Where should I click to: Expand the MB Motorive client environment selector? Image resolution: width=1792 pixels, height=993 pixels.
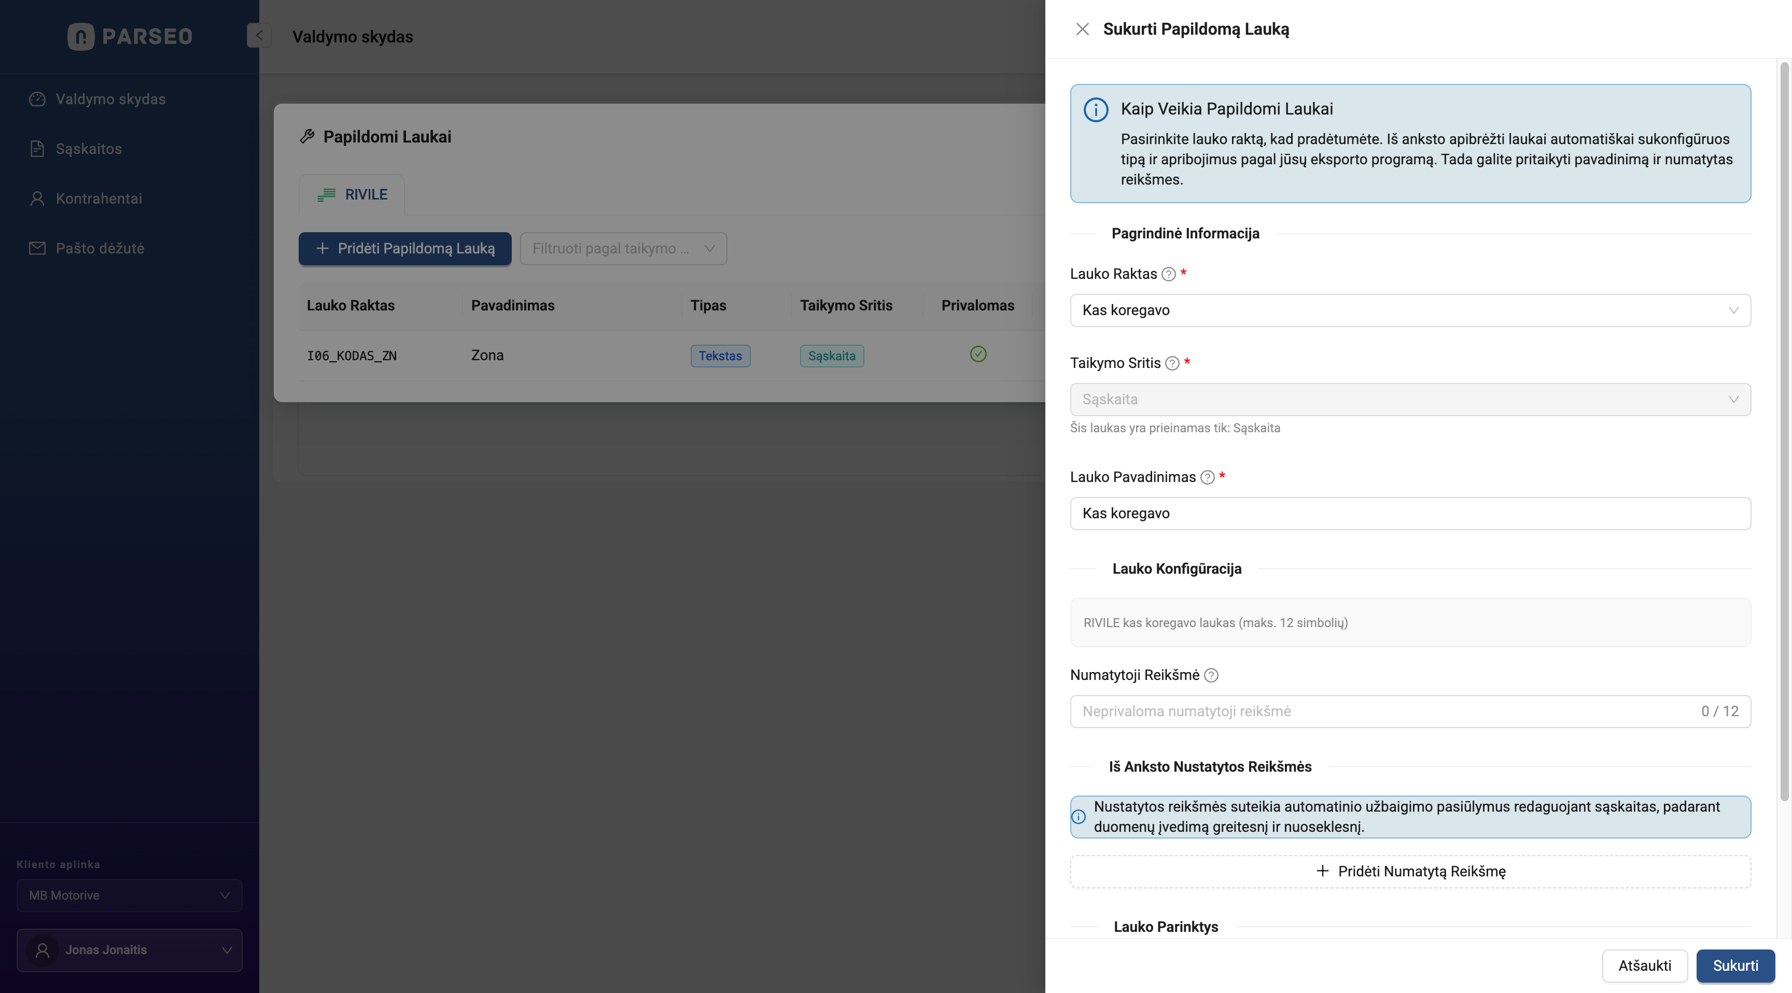pyautogui.click(x=130, y=896)
